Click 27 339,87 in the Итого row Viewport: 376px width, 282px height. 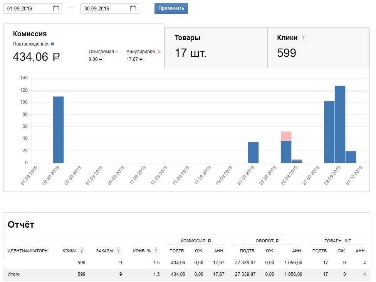click(x=245, y=274)
